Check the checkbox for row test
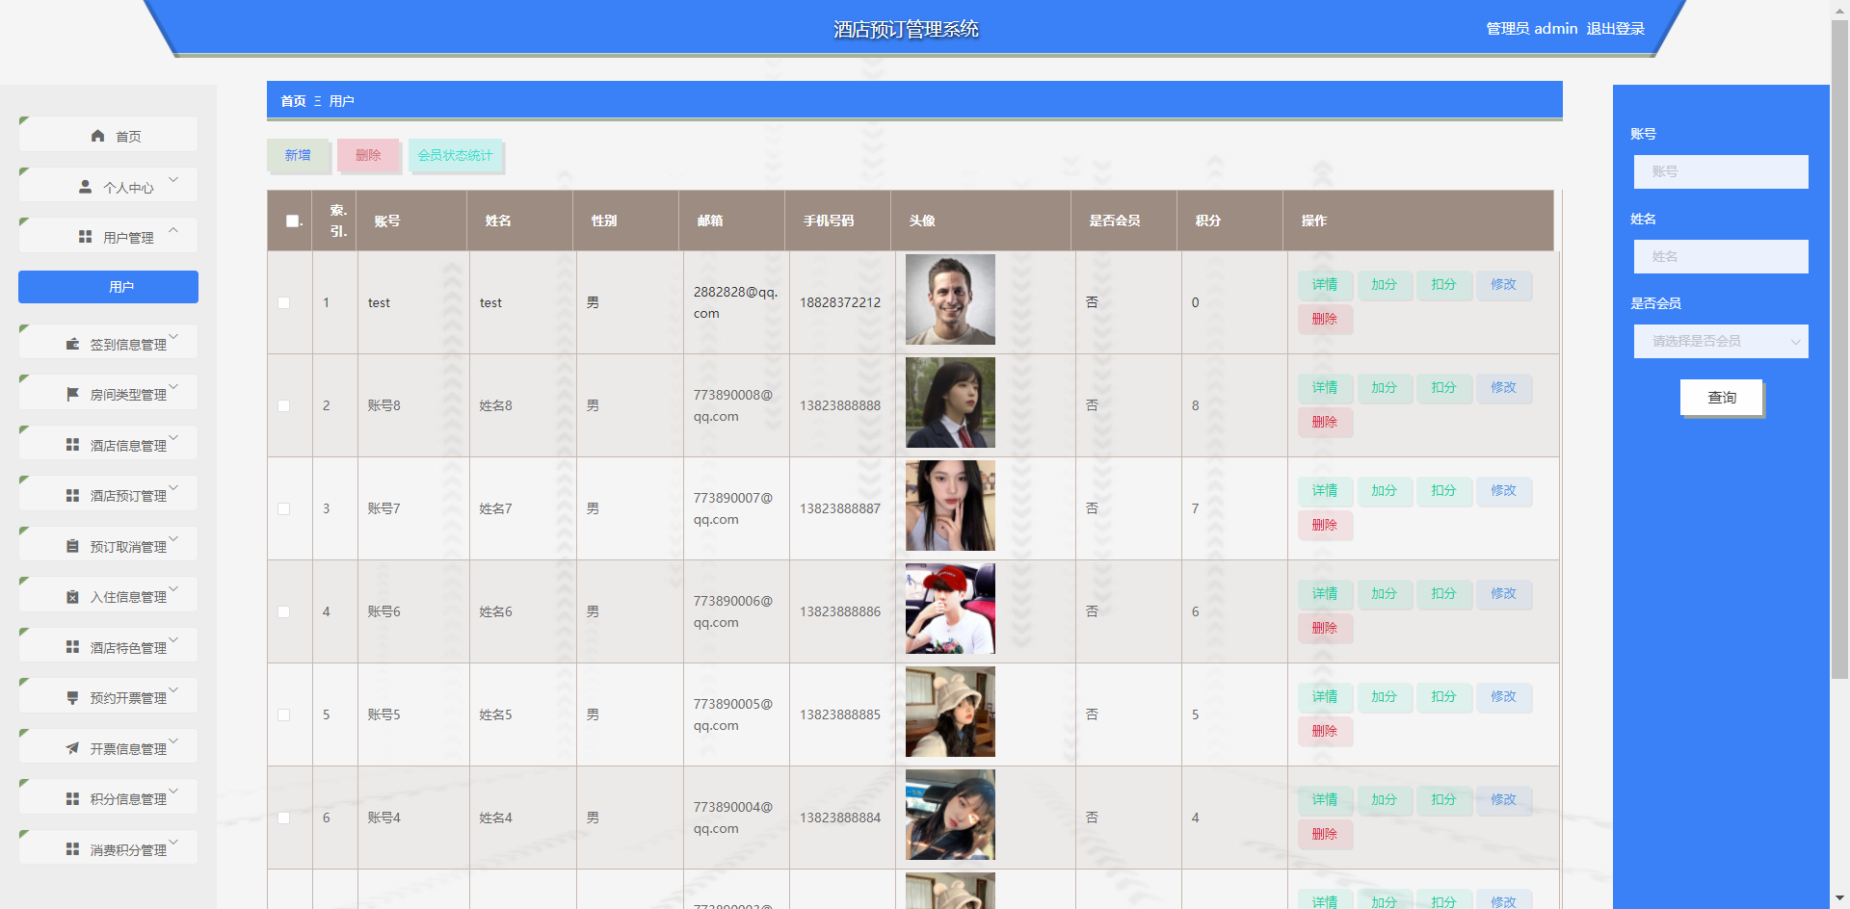The image size is (1850, 909). click(x=283, y=302)
